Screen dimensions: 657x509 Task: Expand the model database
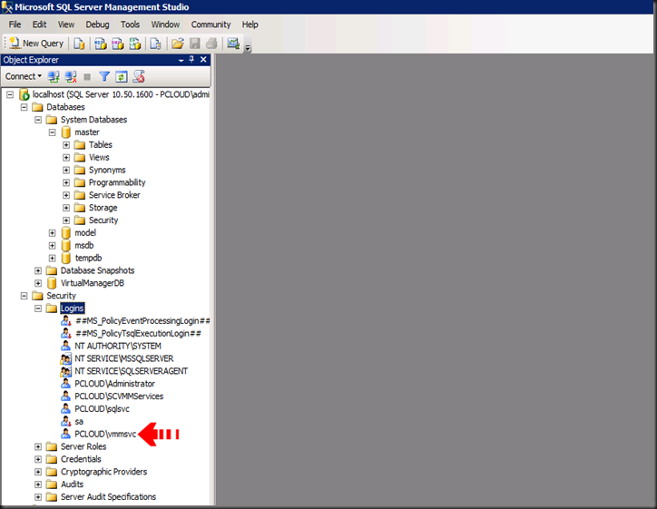pyautogui.click(x=53, y=233)
